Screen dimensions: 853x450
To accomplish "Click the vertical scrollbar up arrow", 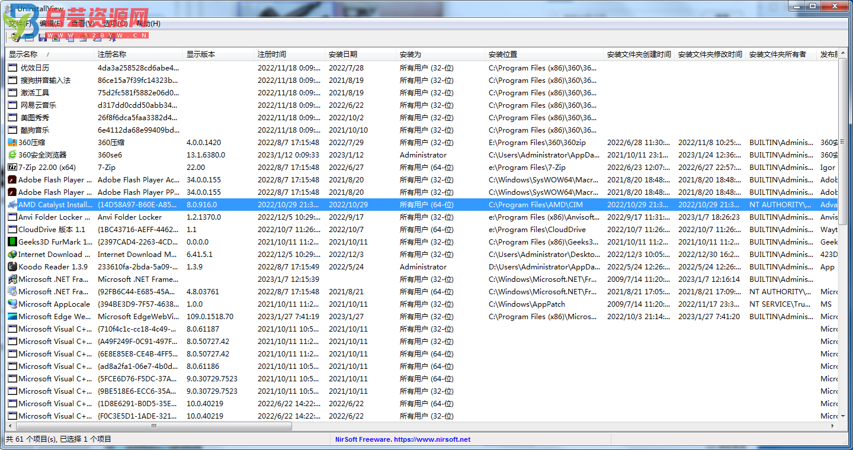I will (x=843, y=53).
